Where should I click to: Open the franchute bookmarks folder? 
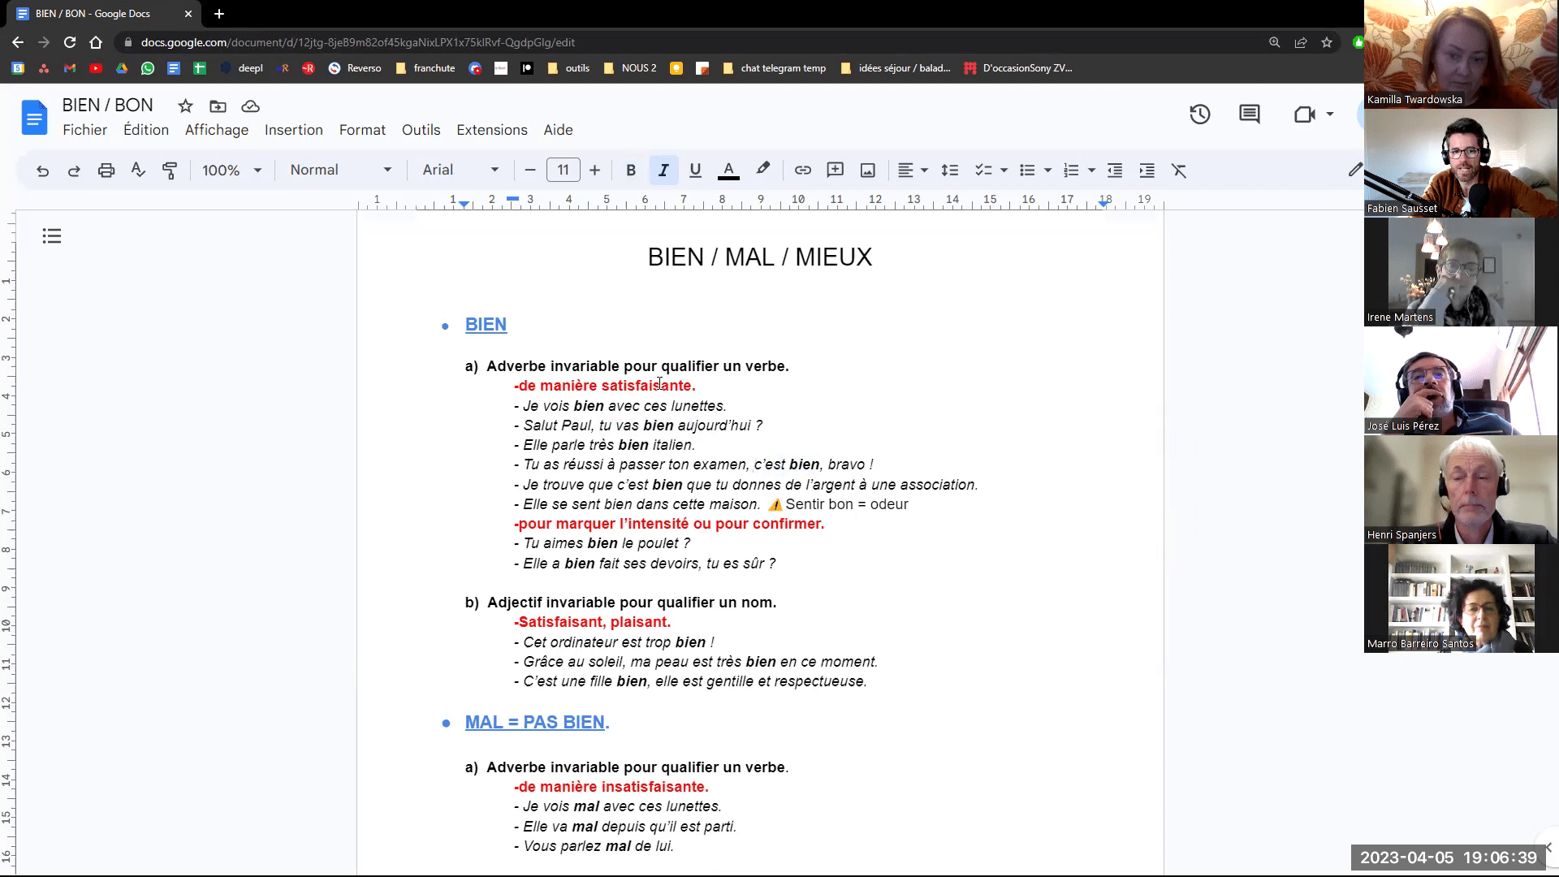coord(425,68)
